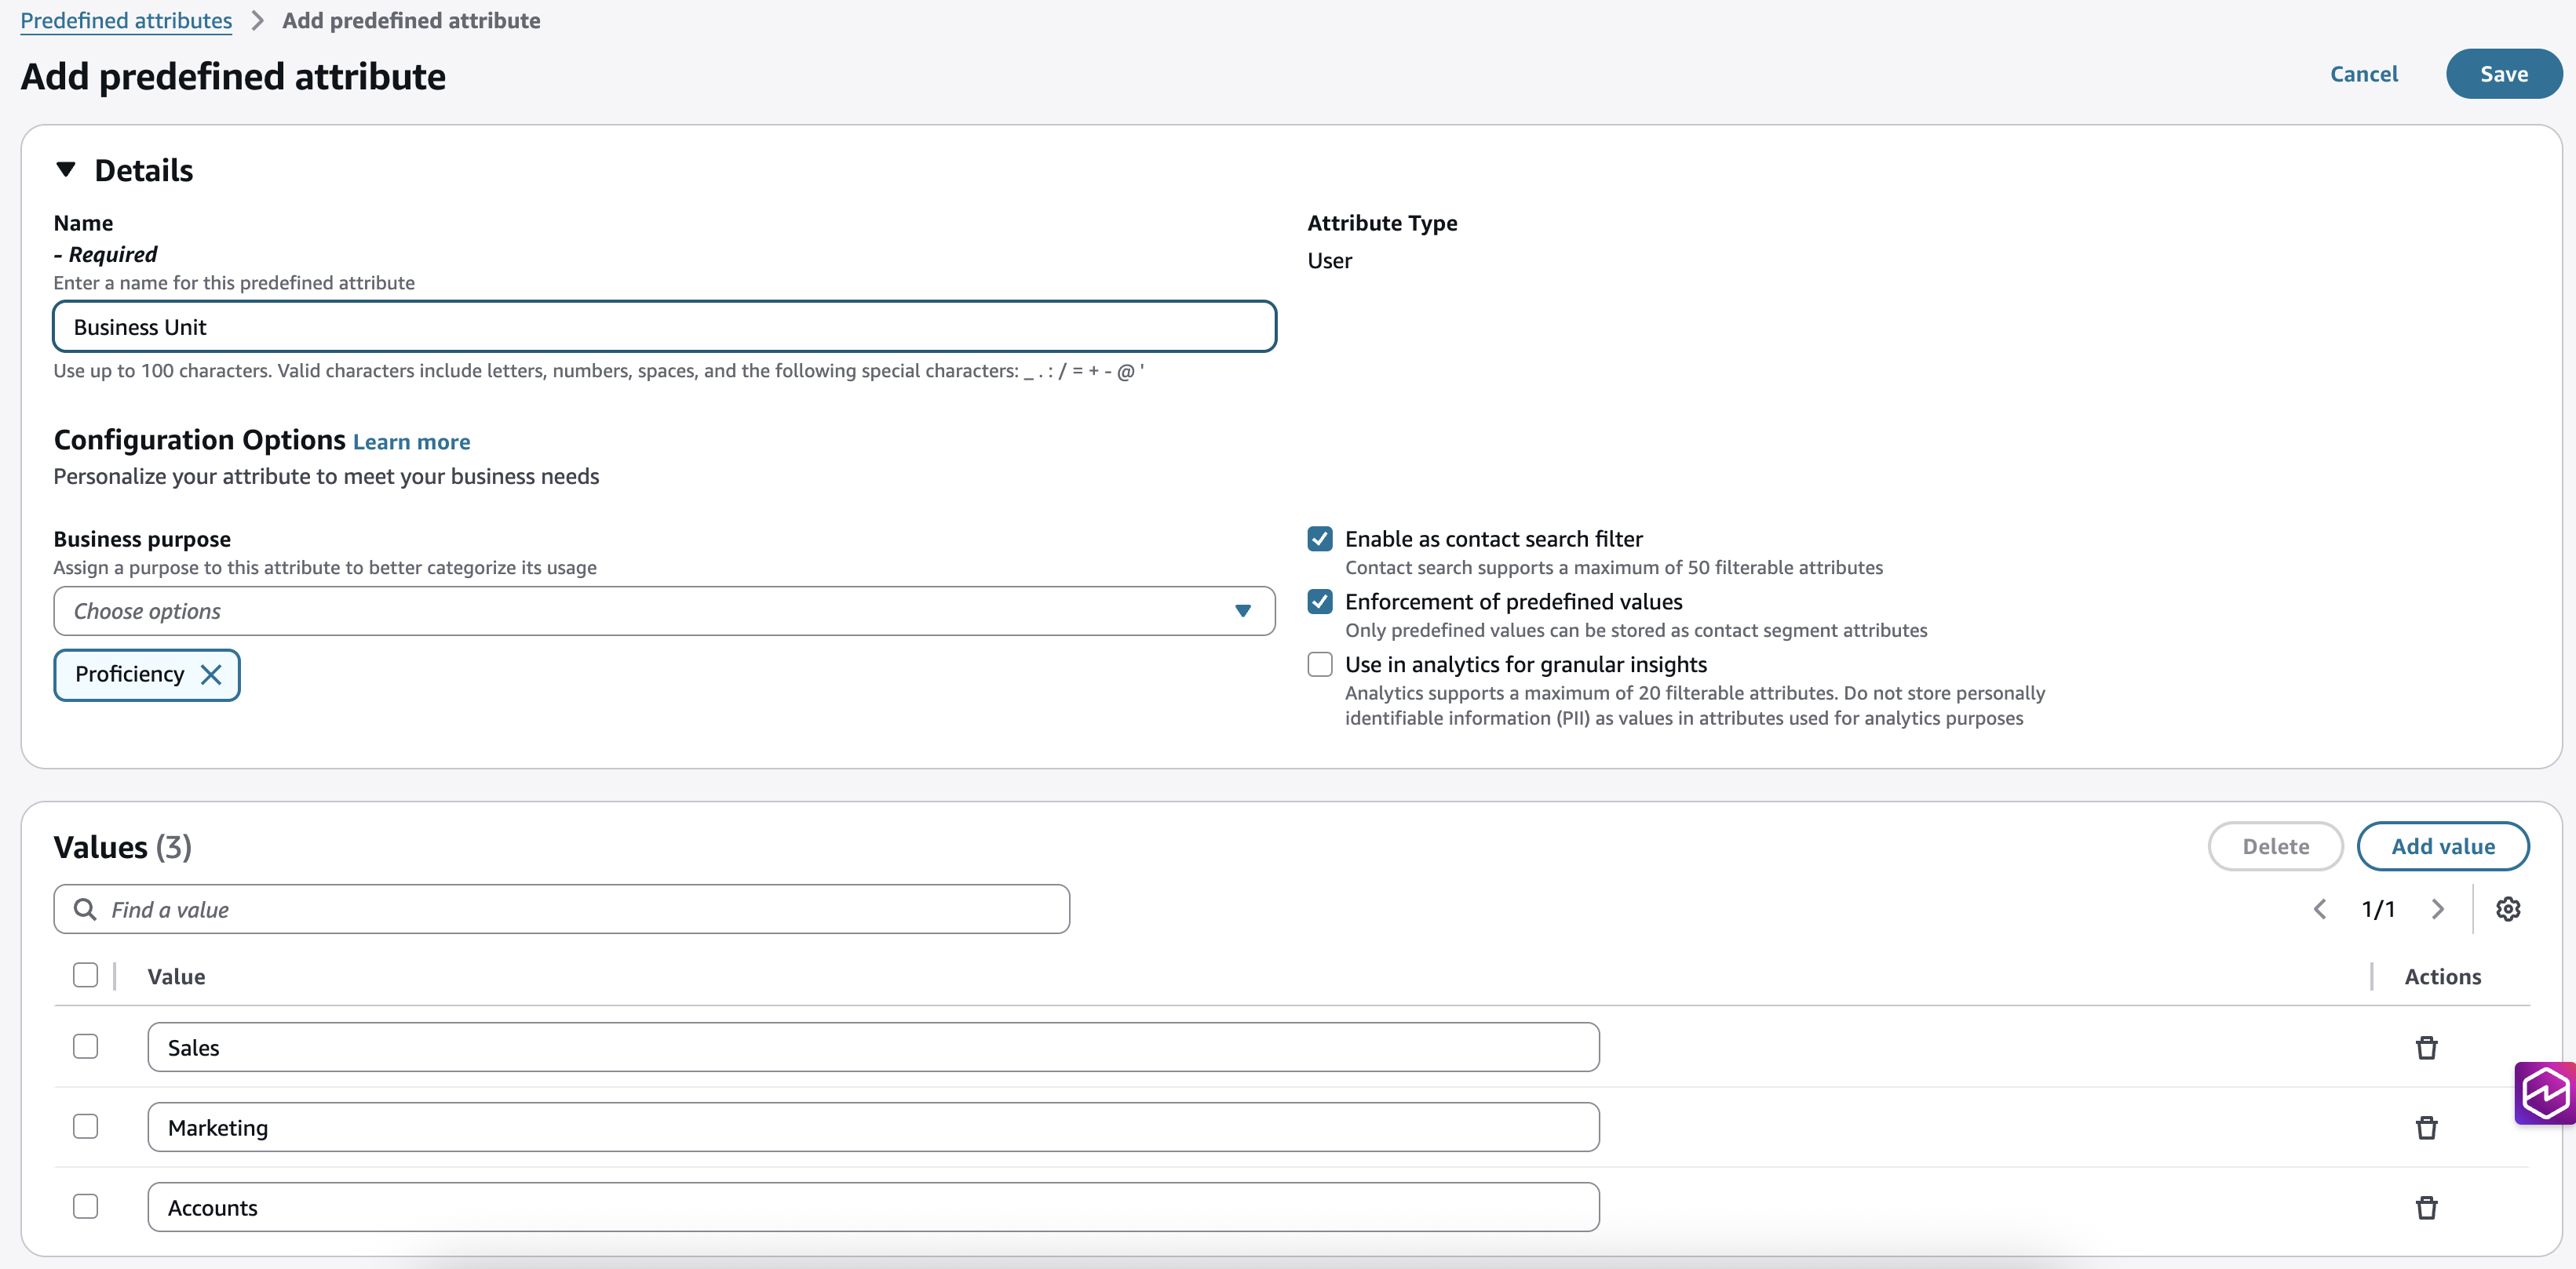Toggle Enforcement of predefined values checkbox
Screen dimensions: 2576x1269
(x=1320, y=601)
